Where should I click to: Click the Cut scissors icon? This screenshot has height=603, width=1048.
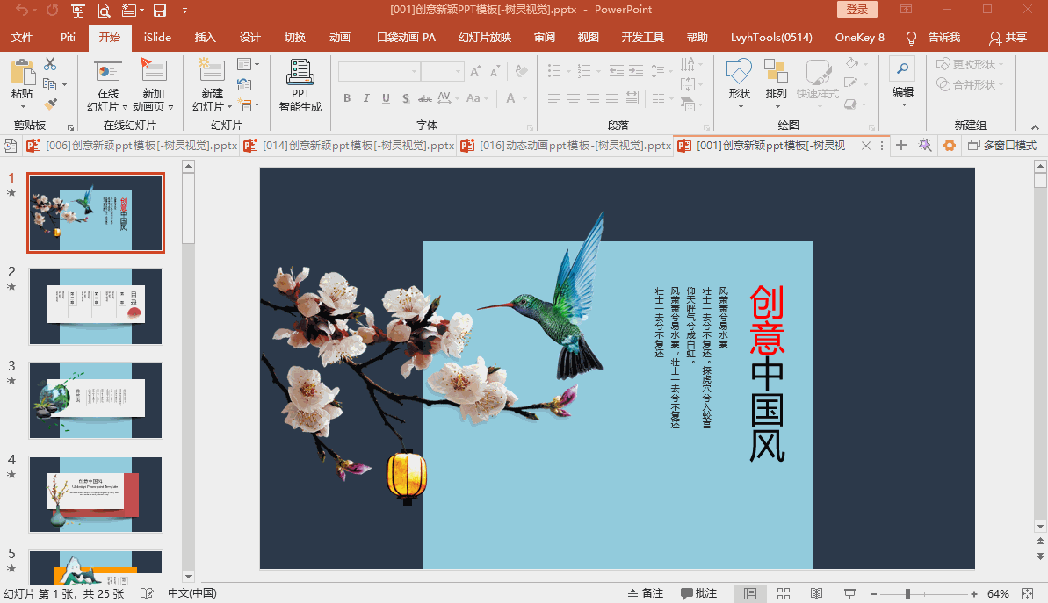50,65
